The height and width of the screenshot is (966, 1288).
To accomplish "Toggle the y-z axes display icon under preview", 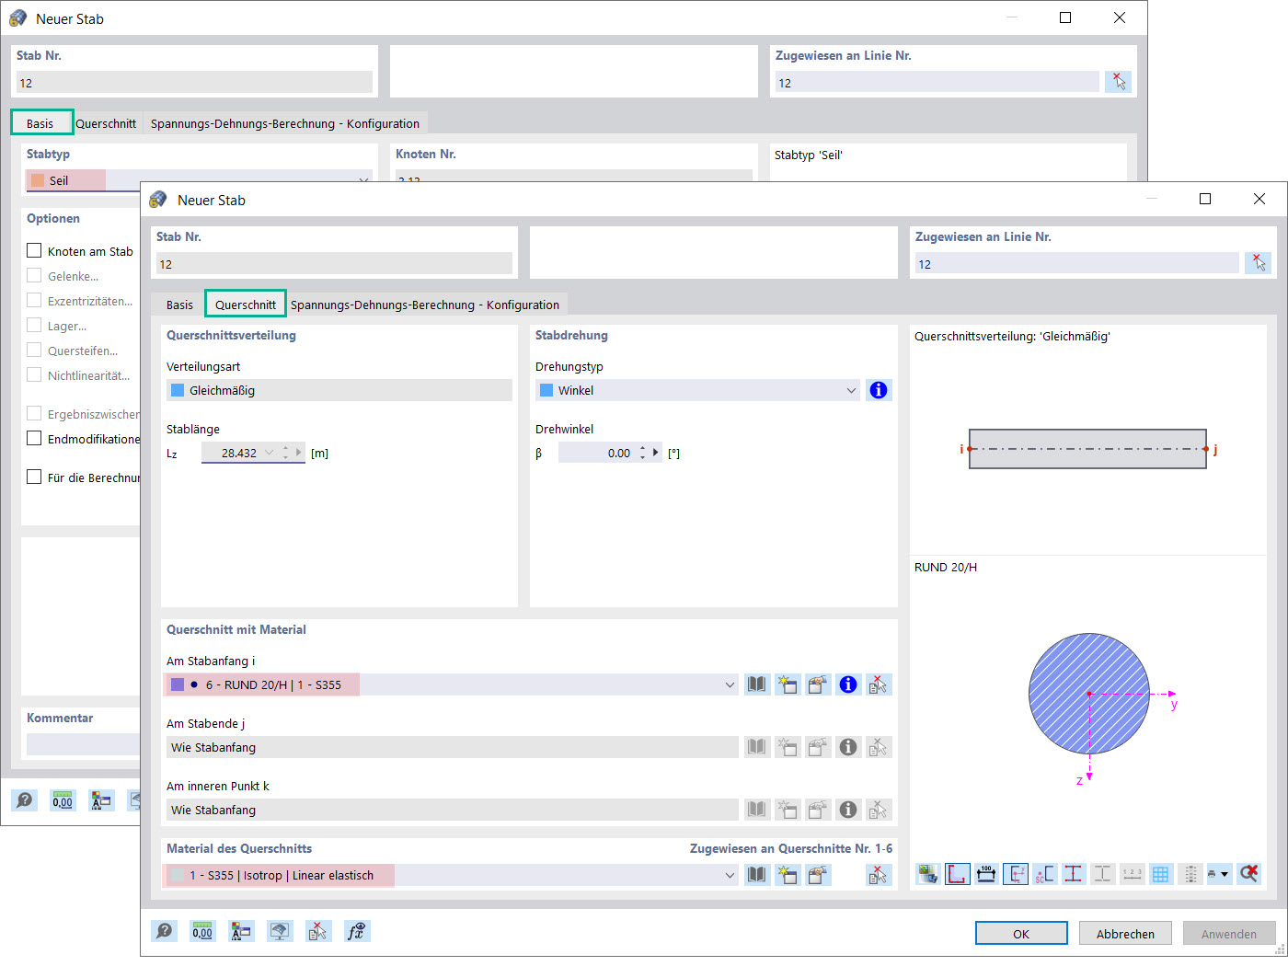I will [1016, 873].
